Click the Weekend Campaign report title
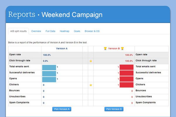 click(x=72, y=15)
